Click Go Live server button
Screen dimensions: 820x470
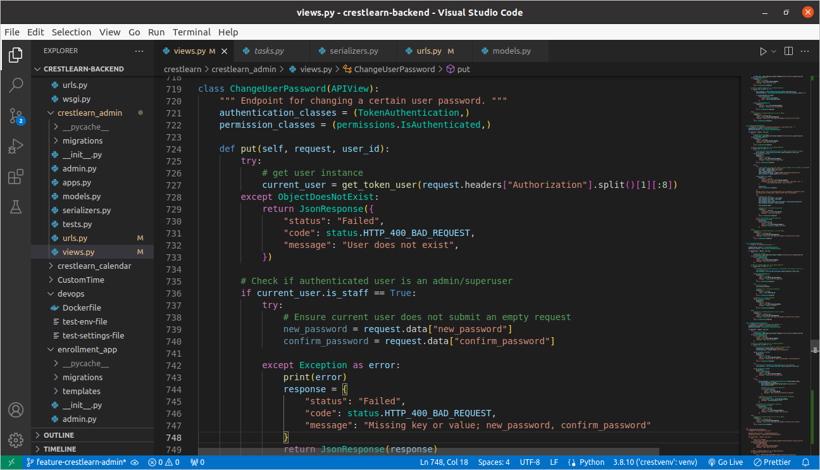725,462
